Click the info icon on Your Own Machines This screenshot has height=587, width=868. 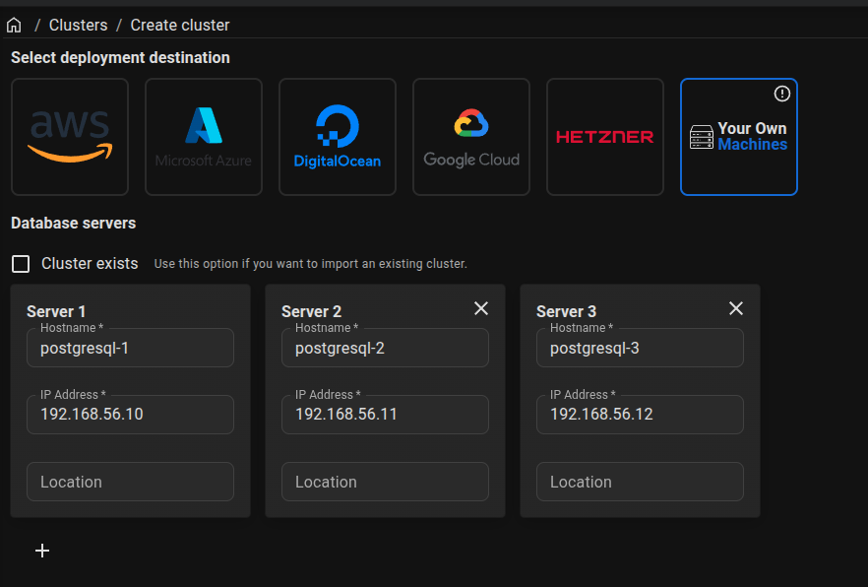click(782, 94)
